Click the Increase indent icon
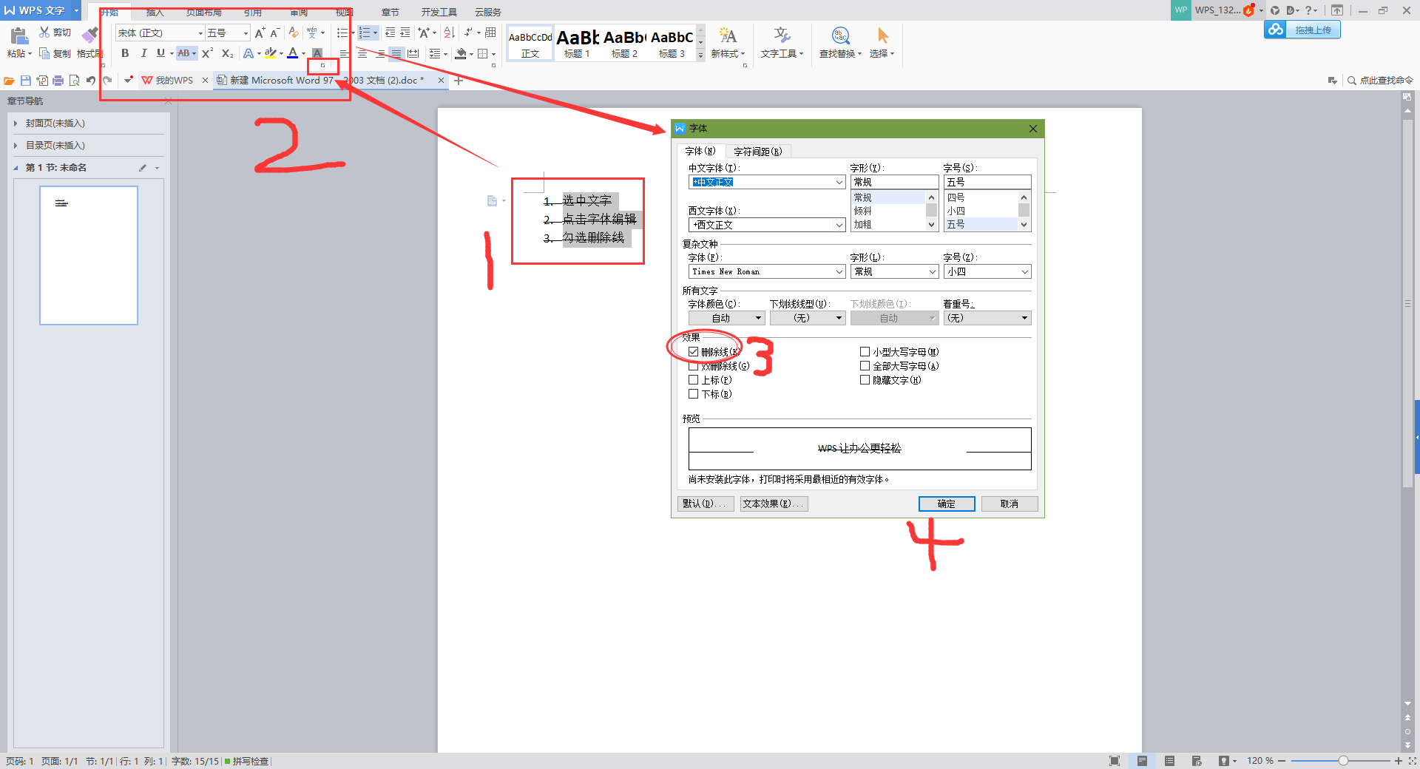Viewport: 1420px width, 769px height. pos(405,33)
